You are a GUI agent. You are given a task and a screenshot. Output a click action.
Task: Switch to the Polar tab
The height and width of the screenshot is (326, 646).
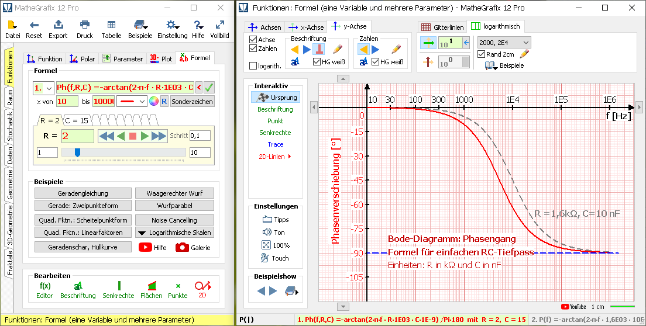83,59
